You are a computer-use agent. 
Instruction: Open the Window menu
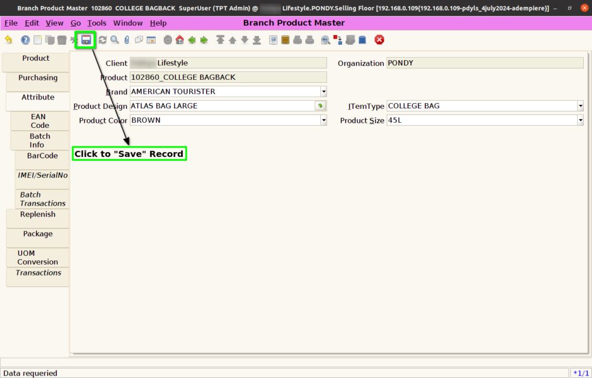(x=128, y=23)
